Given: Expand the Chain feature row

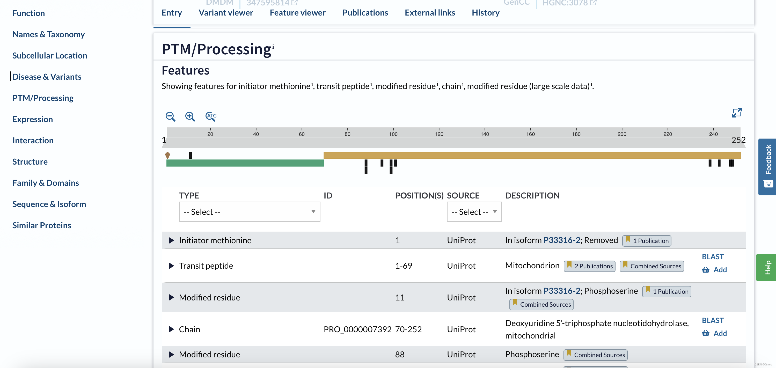Looking at the screenshot, I should [171, 329].
